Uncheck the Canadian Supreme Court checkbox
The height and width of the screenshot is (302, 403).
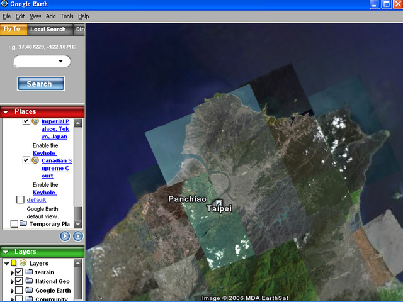coord(26,160)
